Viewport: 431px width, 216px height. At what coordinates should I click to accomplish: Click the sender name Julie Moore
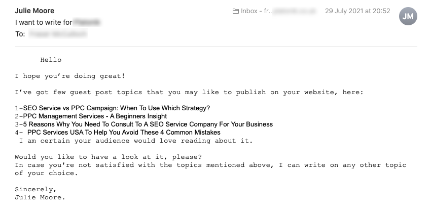pos(34,11)
